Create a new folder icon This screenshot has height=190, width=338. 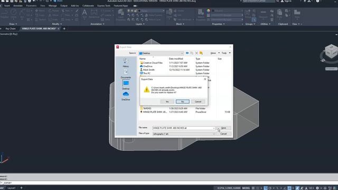point(201,53)
